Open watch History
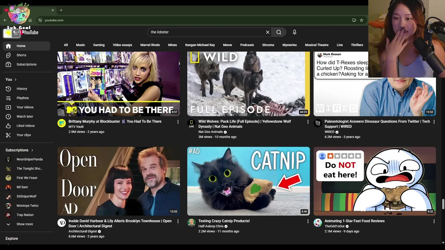445x250 pixels. 26,89
